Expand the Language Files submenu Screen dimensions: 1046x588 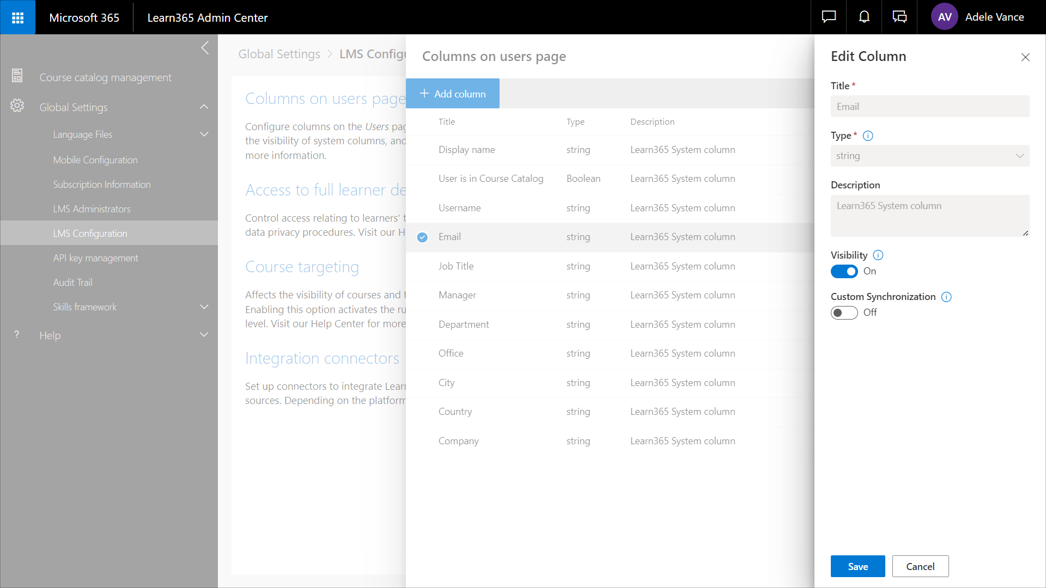[x=204, y=134]
